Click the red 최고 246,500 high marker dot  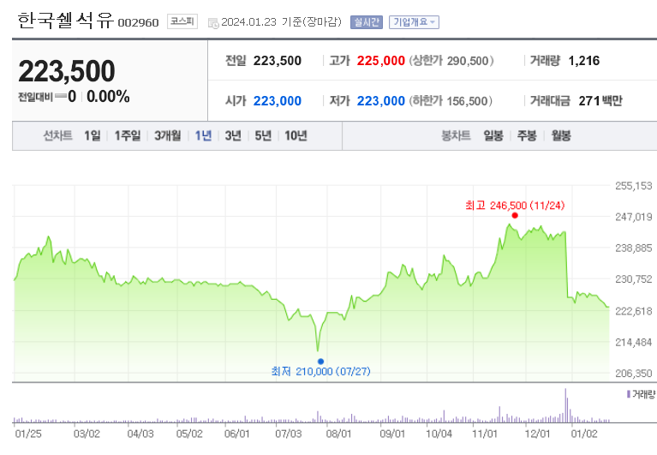click(515, 215)
